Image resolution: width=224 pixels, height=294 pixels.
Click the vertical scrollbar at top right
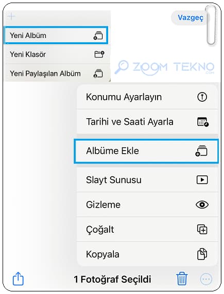click(x=211, y=25)
